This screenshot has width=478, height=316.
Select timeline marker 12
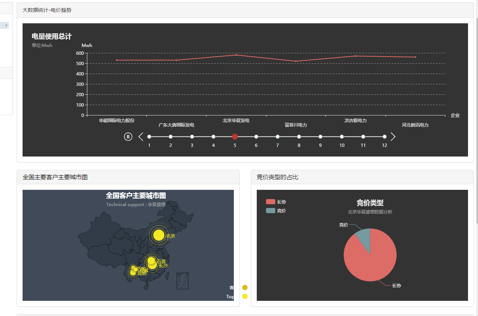click(384, 137)
